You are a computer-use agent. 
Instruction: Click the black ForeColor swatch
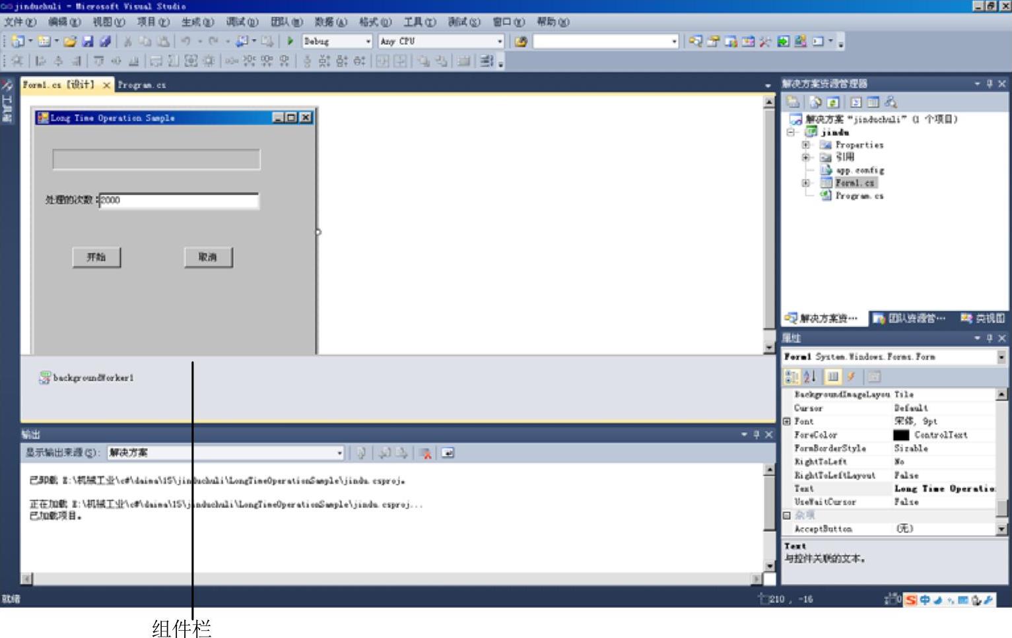[x=901, y=435]
